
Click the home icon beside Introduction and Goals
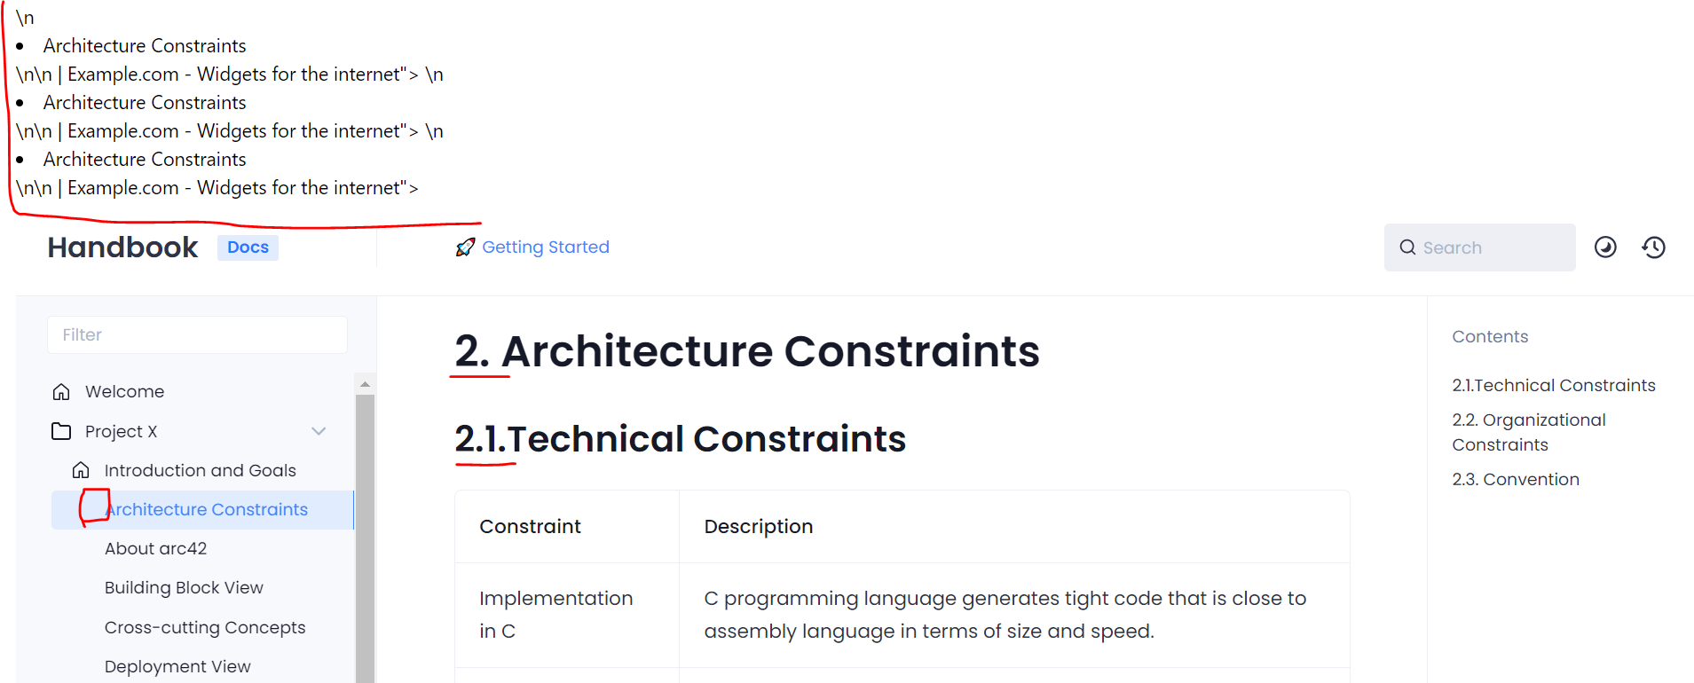pyautogui.click(x=81, y=470)
